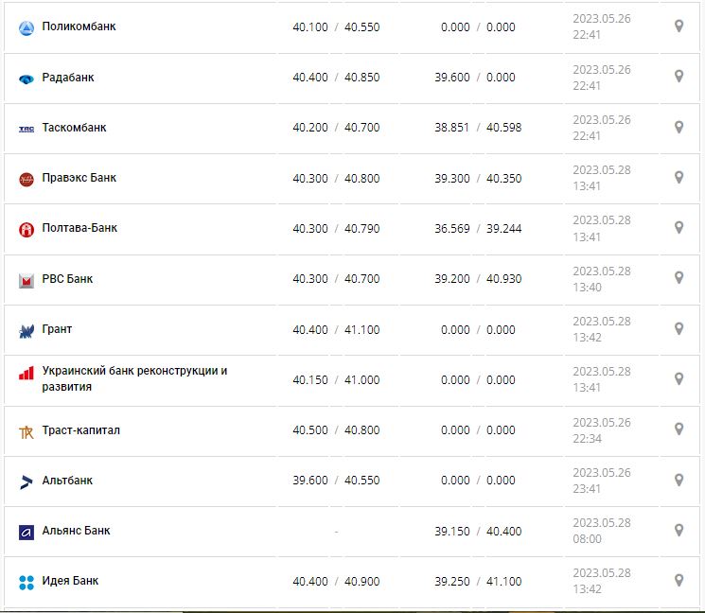Show map location for Поликомбанк
Screen dimensions: 705x613
point(679,26)
